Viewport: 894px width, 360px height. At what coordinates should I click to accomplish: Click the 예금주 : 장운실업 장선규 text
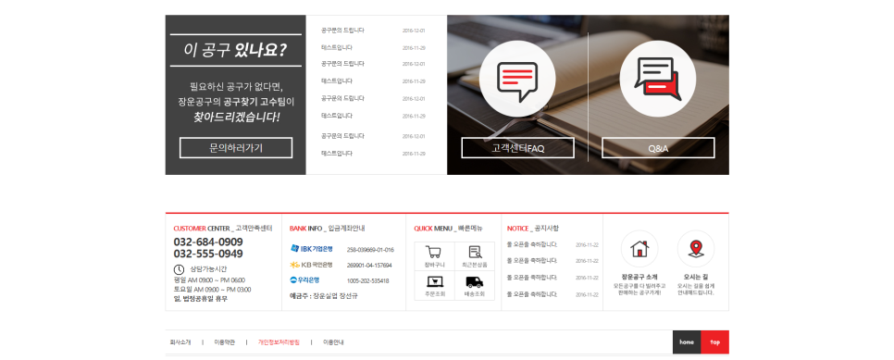[x=324, y=296]
